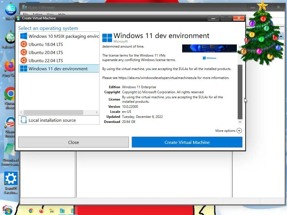The height and width of the screenshot is (215, 287).
Task: Open Local installation source
Action: [x=59, y=120]
